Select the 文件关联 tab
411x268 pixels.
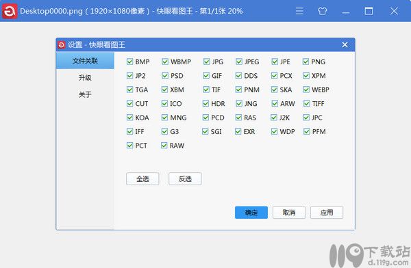click(85, 61)
